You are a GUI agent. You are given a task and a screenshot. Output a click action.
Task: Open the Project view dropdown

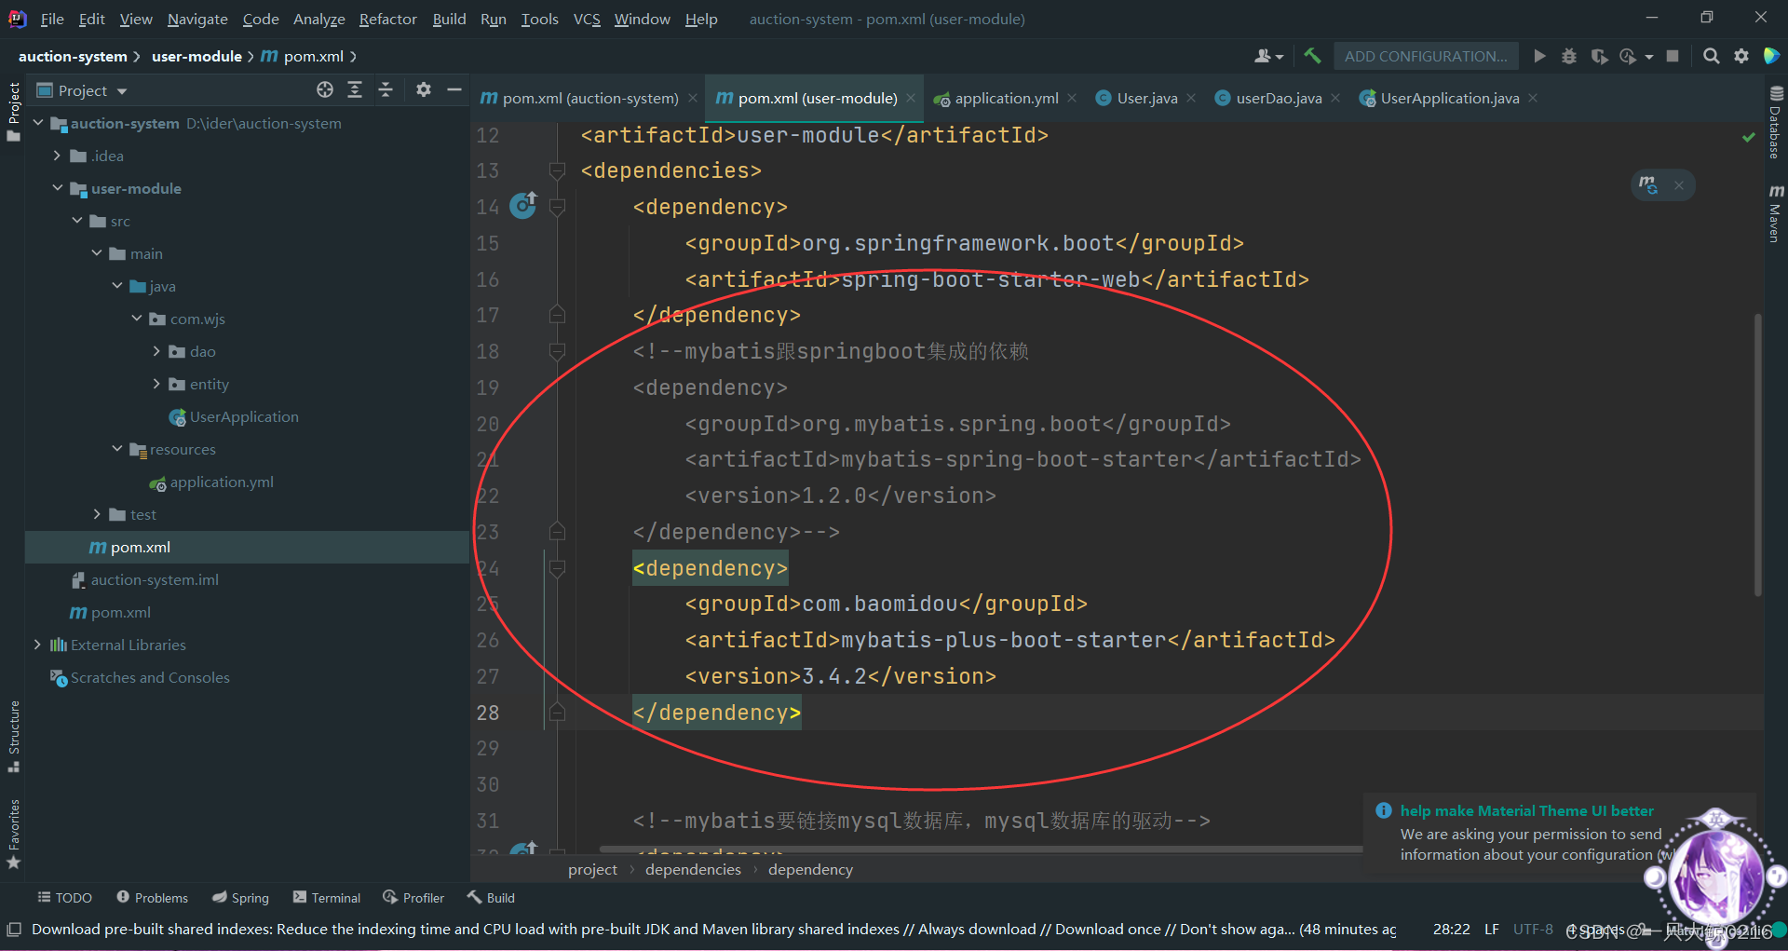point(82,90)
